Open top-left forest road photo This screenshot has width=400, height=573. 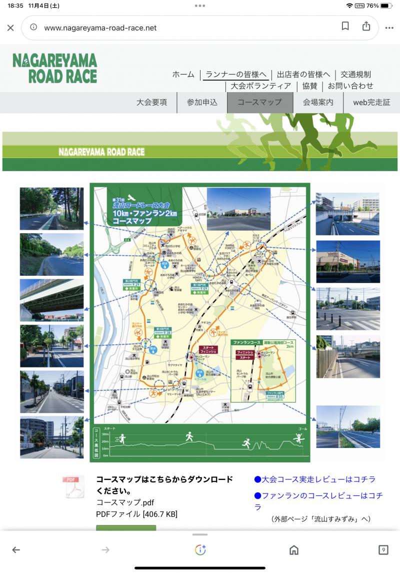51,209
